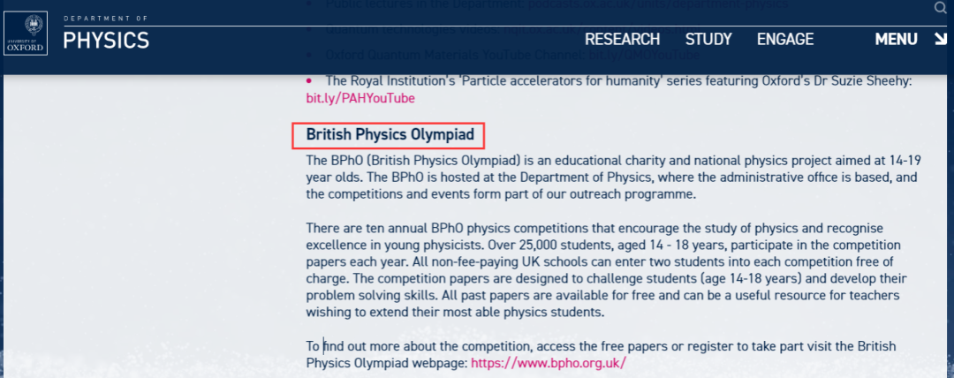This screenshot has height=378, width=954.
Task: Open the STUDY navigation item
Action: coord(708,40)
